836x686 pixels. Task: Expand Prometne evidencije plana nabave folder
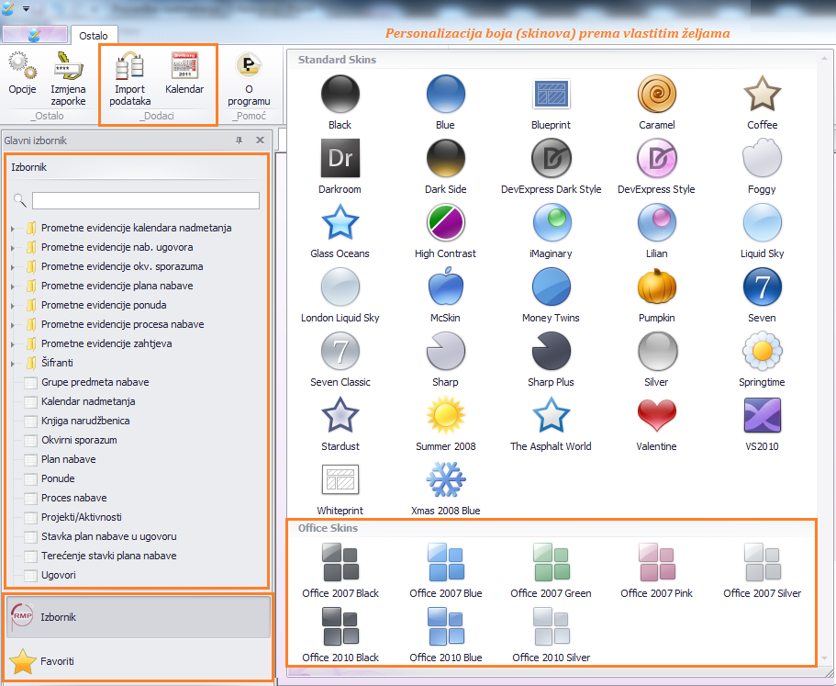coord(13,286)
